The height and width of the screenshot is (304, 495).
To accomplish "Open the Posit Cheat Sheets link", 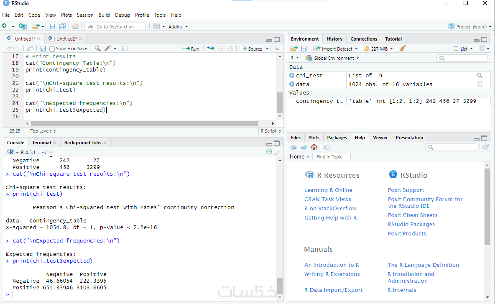I will [413, 215].
